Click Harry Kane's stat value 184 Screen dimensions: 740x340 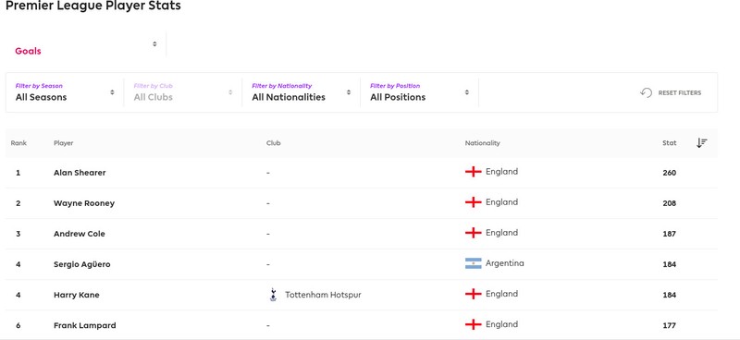[669, 296]
